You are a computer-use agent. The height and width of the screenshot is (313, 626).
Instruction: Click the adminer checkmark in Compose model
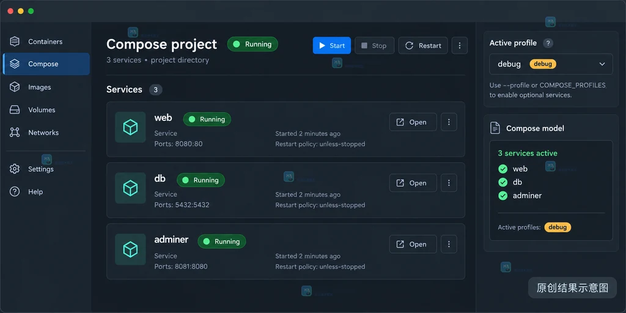[503, 196]
